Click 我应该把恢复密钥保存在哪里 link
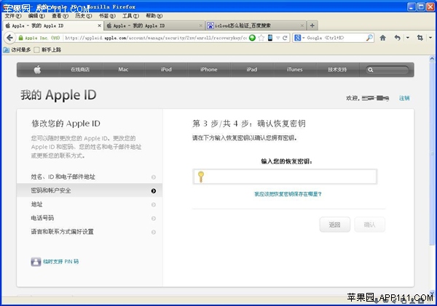The width and height of the screenshot is (437, 306). pyautogui.click(x=288, y=194)
